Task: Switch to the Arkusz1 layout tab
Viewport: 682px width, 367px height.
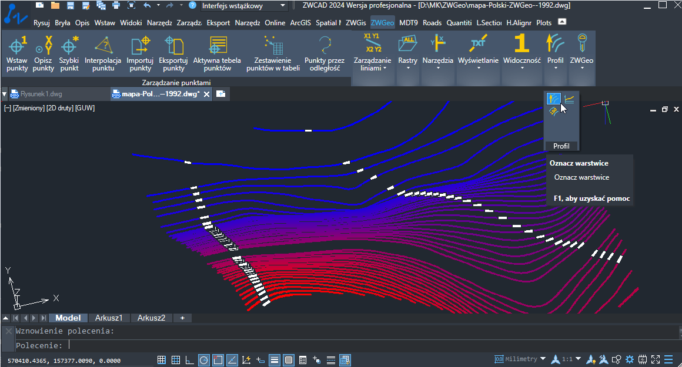Action: 109,318
